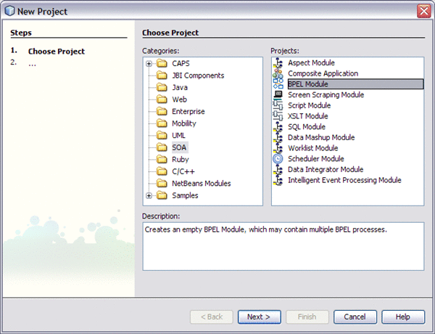Click the Choose Project step in Steps
Image resolution: width=435 pixels, height=334 pixels.
pyautogui.click(x=57, y=52)
